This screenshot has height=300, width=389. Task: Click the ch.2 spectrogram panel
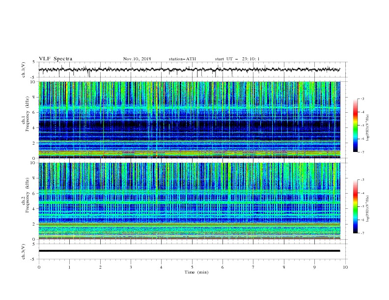point(189,201)
